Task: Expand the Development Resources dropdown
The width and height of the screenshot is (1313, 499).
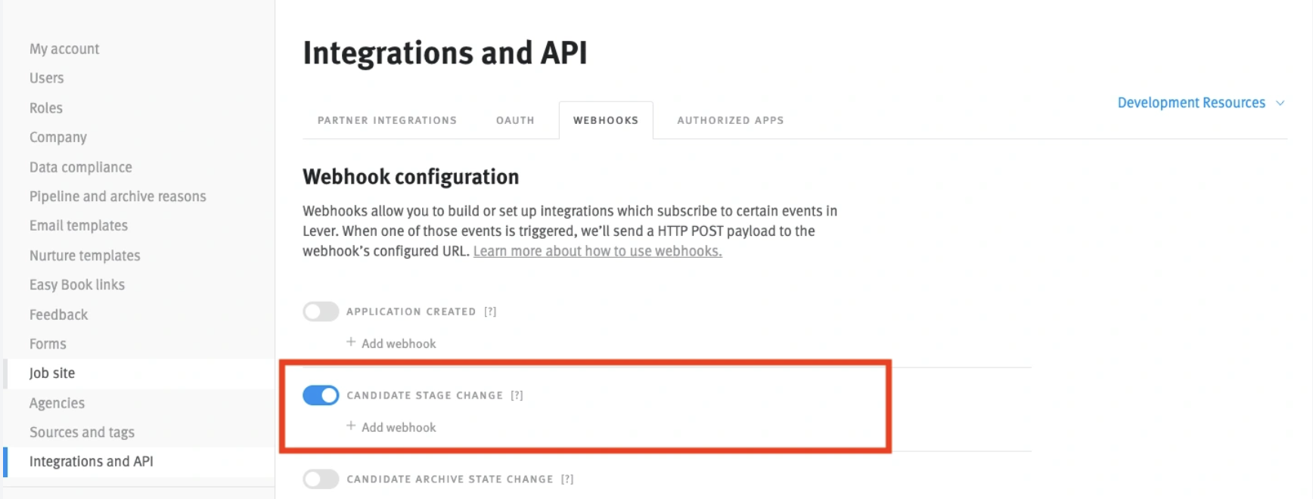Action: pyautogui.click(x=1201, y=103)
